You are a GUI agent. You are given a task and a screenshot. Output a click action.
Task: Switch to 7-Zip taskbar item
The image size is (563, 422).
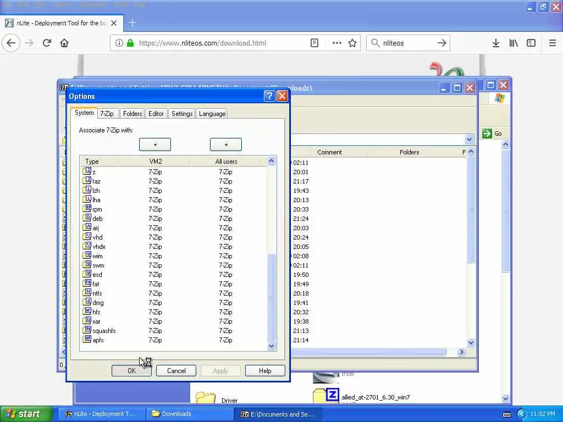[278, 414]
